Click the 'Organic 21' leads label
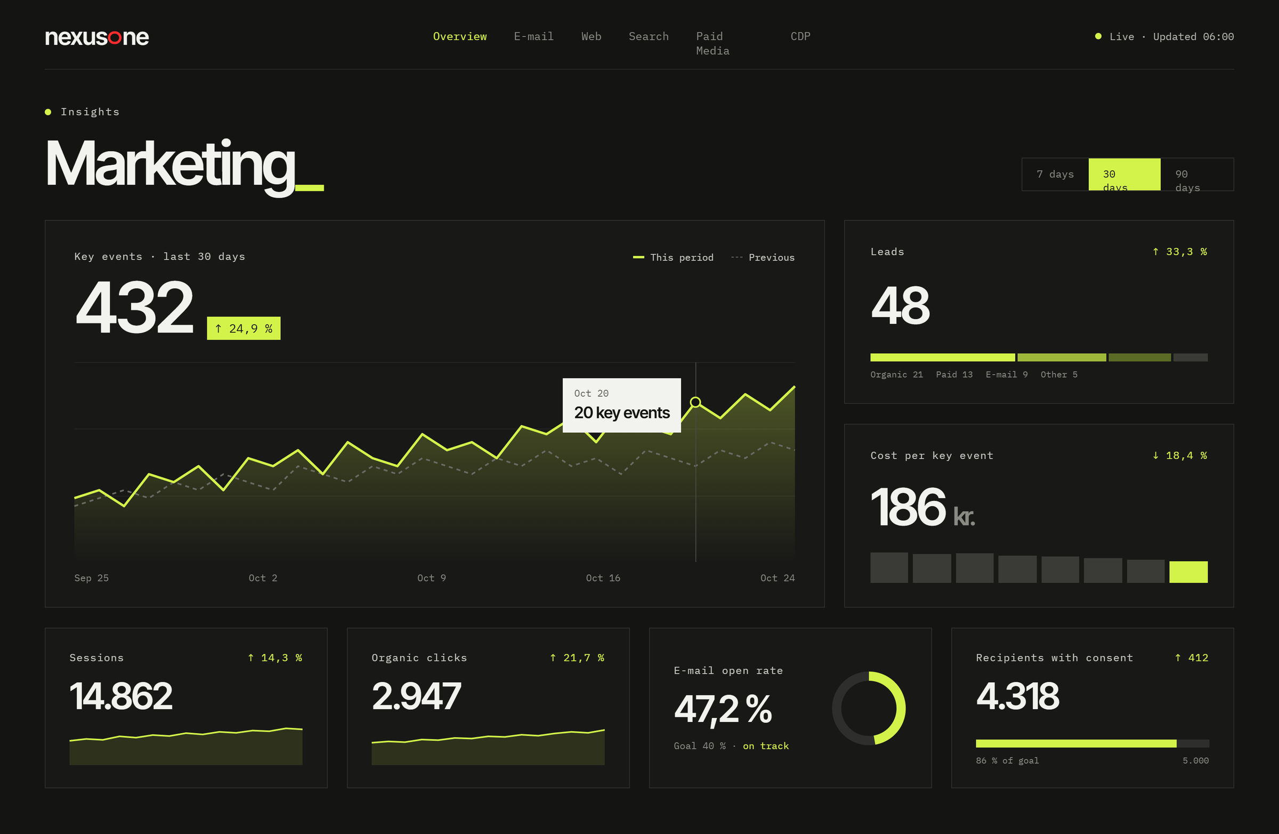Screen dimensions: 1279x834 [x=896, y=374]
